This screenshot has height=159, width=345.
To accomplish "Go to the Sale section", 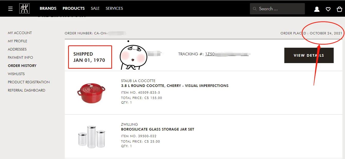I will click(x=95, y=8).
